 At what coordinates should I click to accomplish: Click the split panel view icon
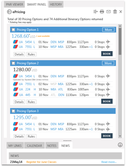point(95,12)
